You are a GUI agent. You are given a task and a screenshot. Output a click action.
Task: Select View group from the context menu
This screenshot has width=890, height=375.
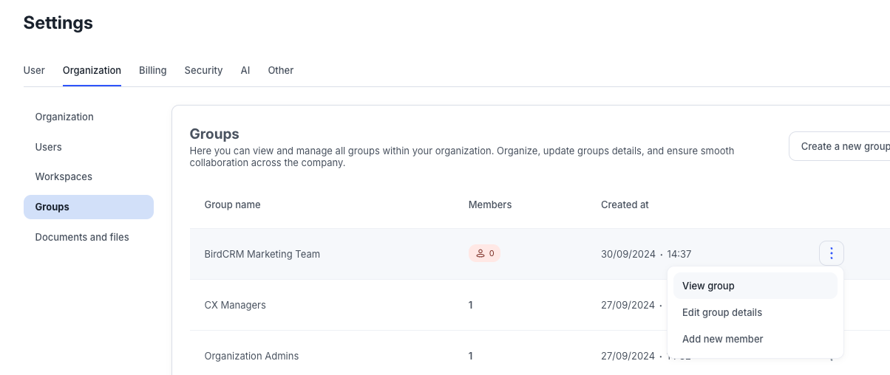coord(708,286)
